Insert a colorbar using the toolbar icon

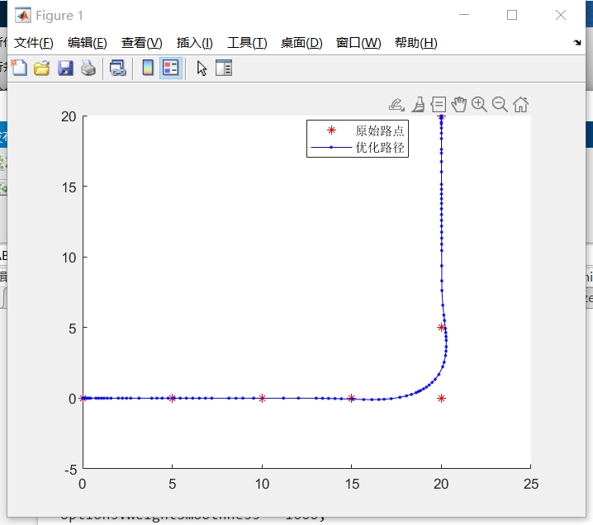click(148, 69)
